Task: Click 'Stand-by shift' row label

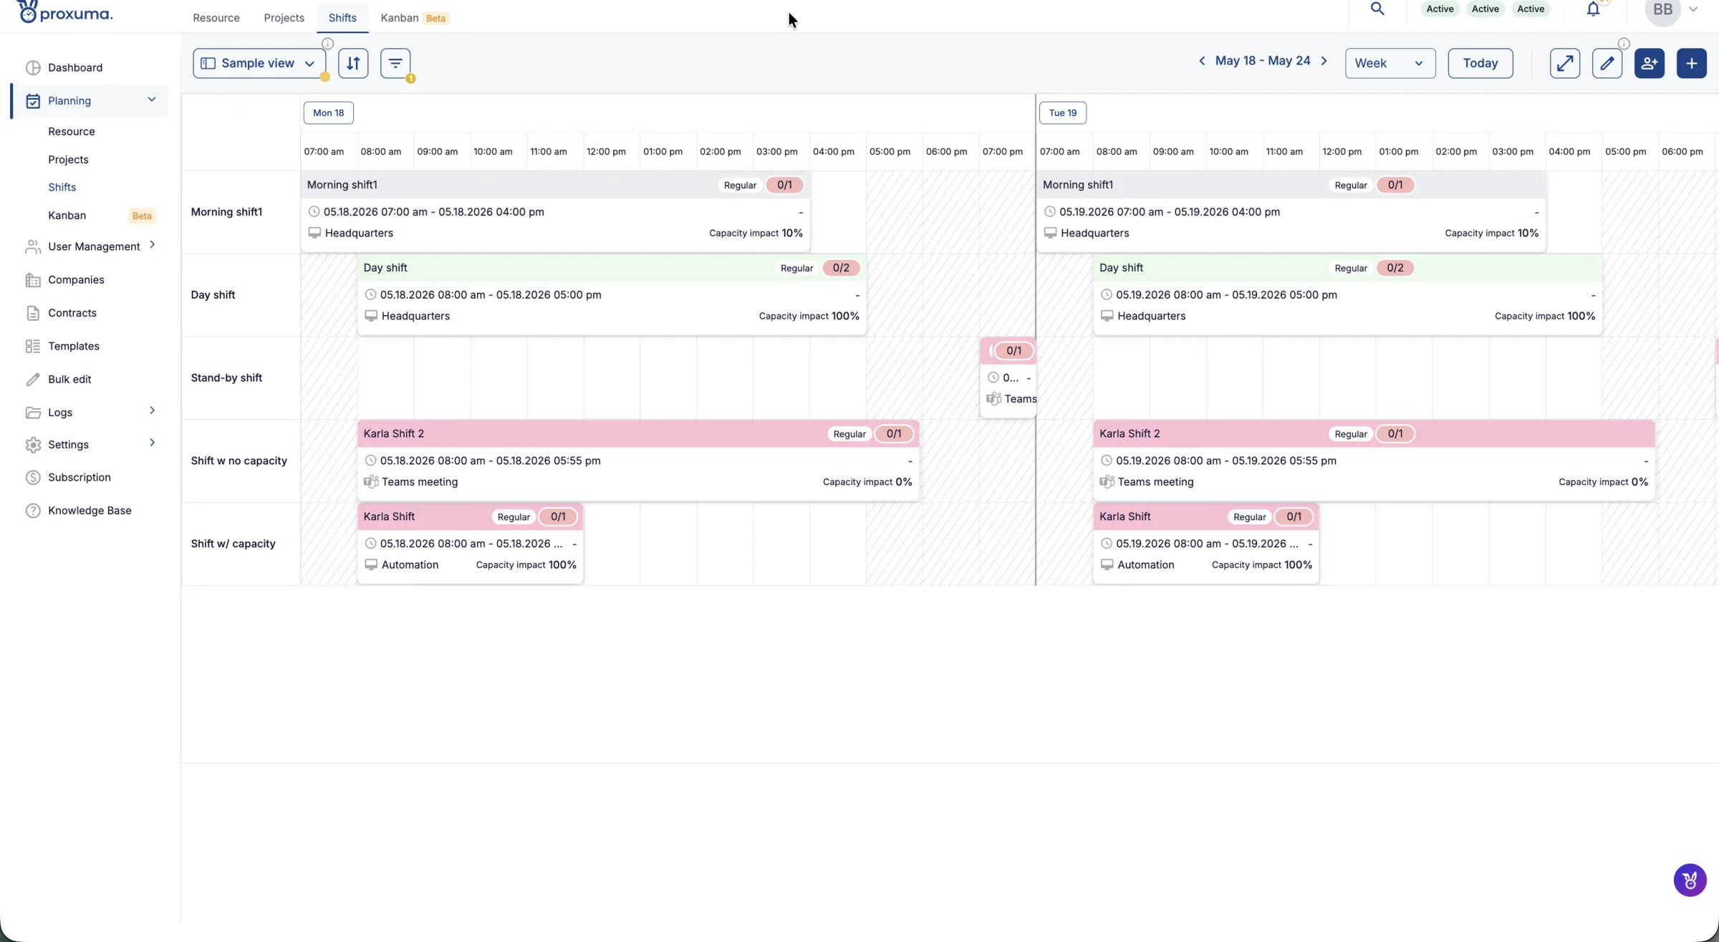Action: pos(226,378)
